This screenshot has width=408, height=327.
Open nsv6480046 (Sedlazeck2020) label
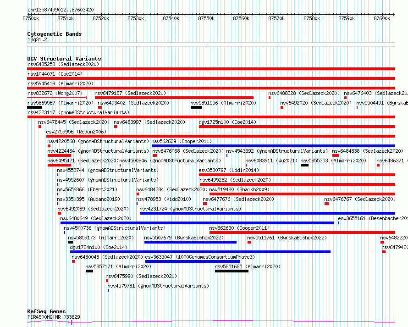pos(107,257)
